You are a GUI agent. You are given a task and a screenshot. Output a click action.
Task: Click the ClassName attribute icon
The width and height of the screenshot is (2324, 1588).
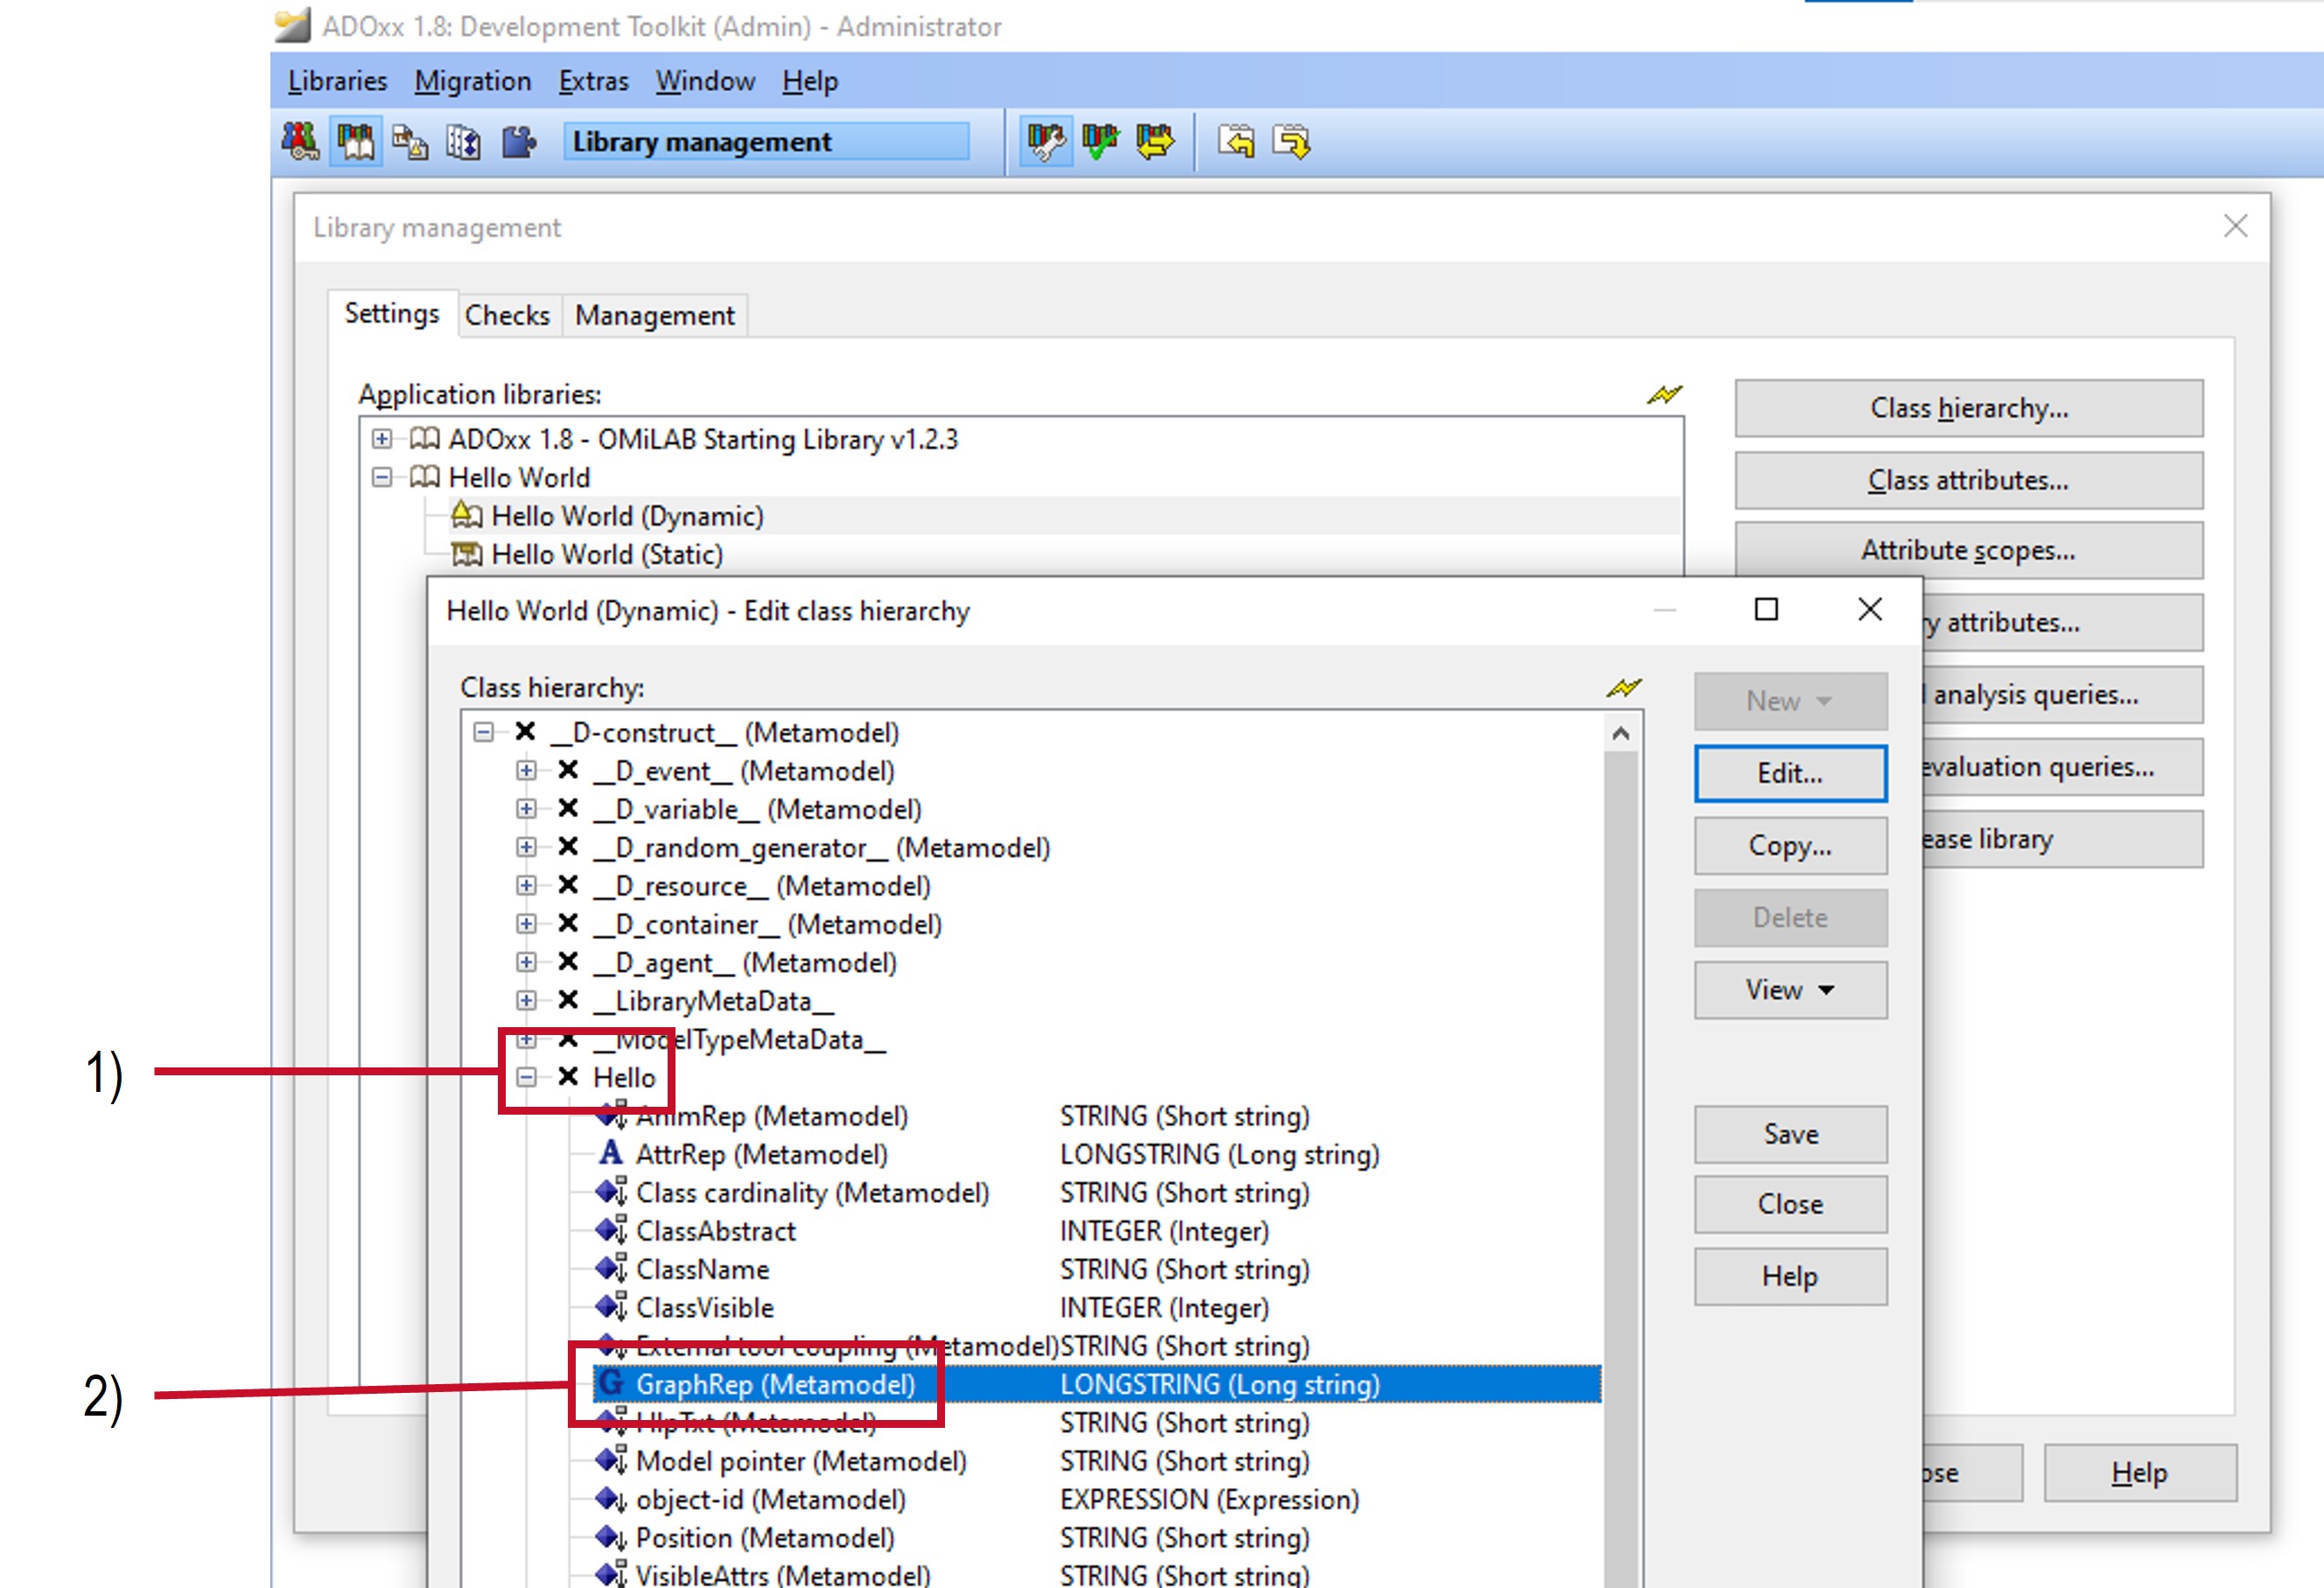(x=611, y=1268)
